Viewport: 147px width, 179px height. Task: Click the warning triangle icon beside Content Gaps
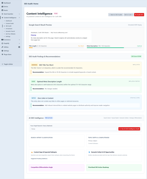coord(32,152)
